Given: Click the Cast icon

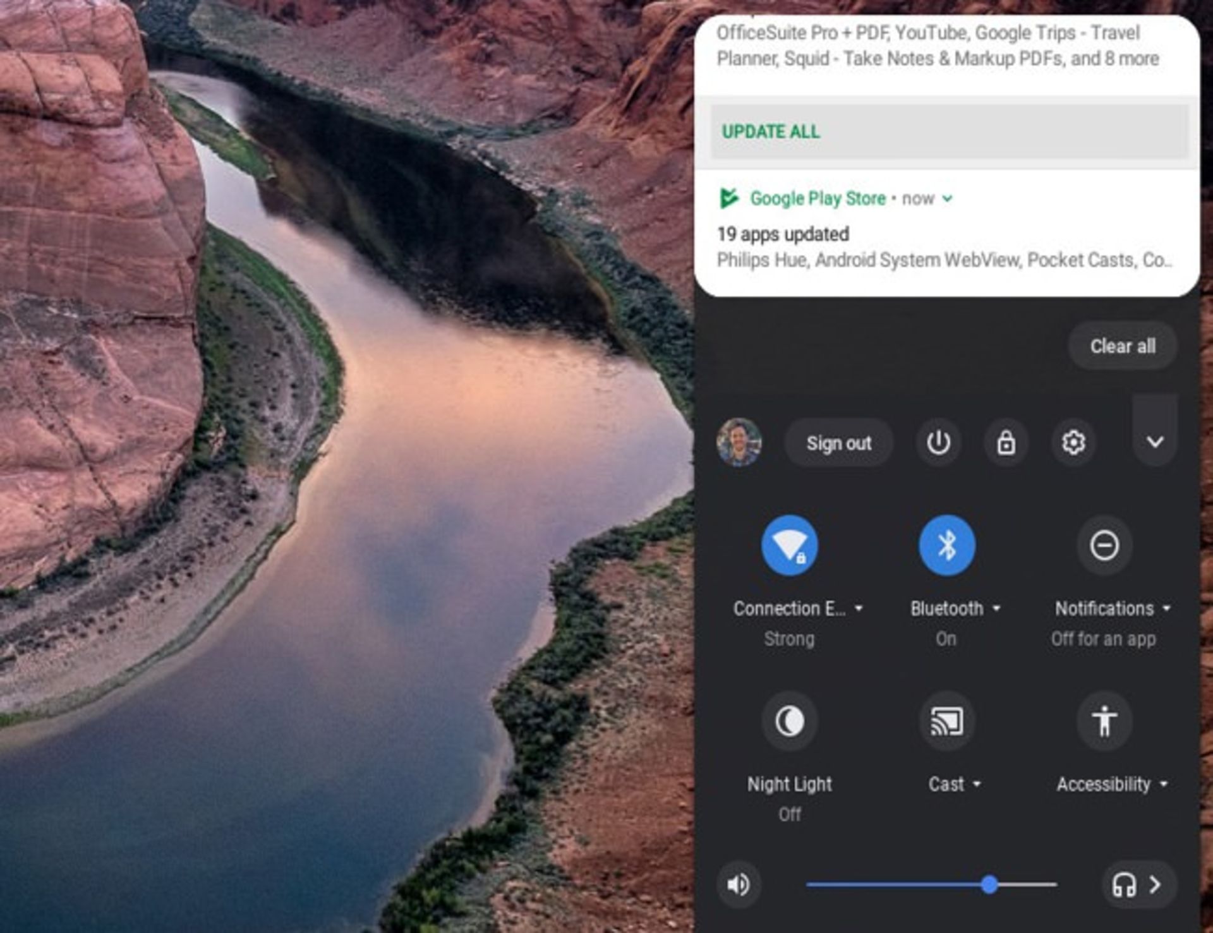Looking at the screenshot, I should click(x=946, y=721).
